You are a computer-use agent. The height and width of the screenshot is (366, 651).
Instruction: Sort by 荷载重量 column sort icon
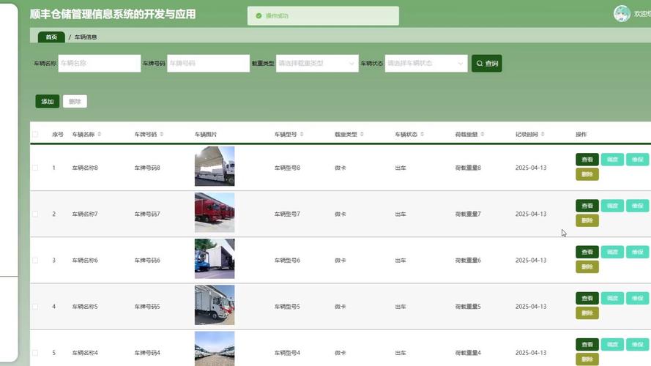(482, 134)
